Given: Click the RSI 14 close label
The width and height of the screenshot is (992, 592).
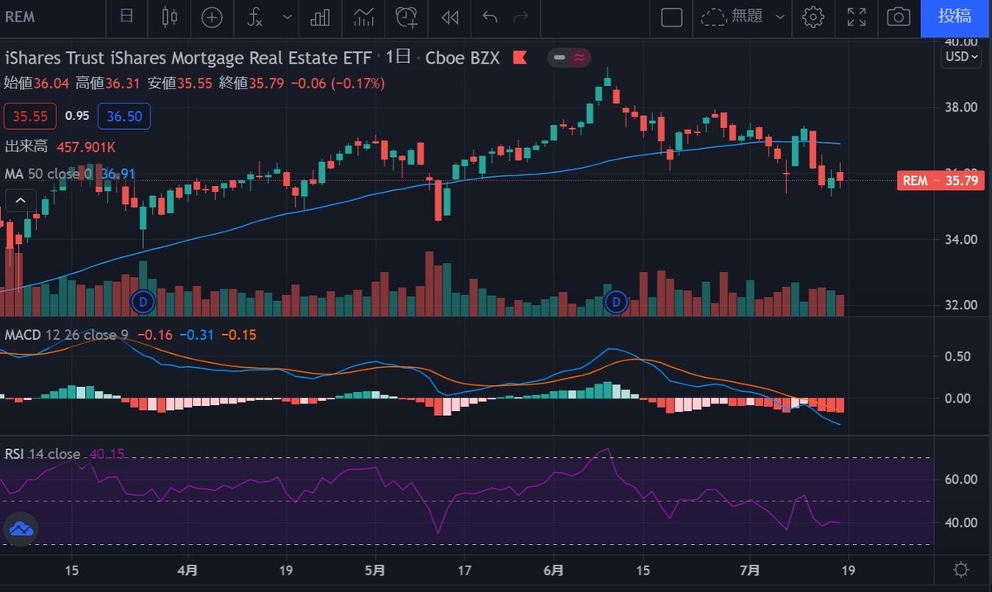Looking at the screenshot, I should pos(42,454).
